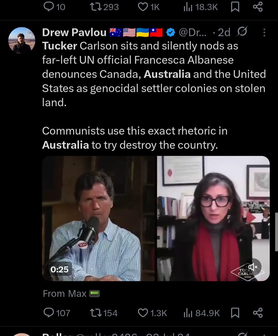Unmute the video using the speaker icon

coord(253,267)
